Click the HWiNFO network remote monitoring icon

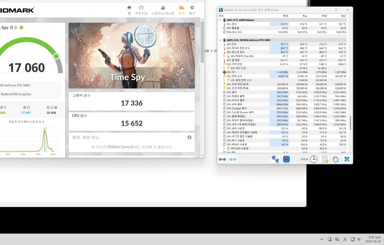pos(275,159)
